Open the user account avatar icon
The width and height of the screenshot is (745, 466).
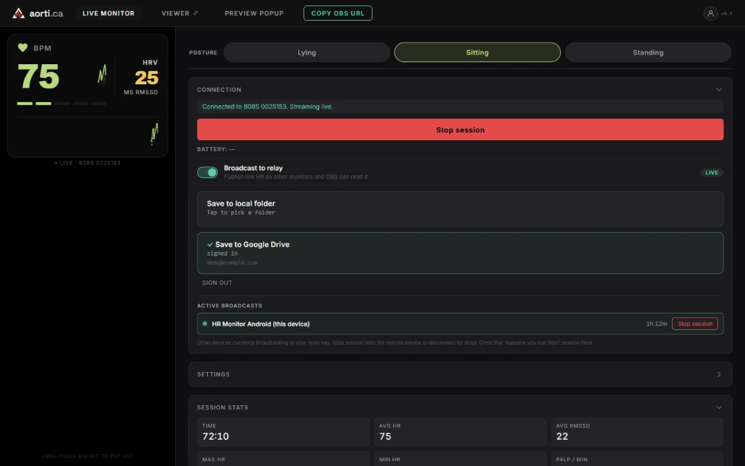pos(711,13)
